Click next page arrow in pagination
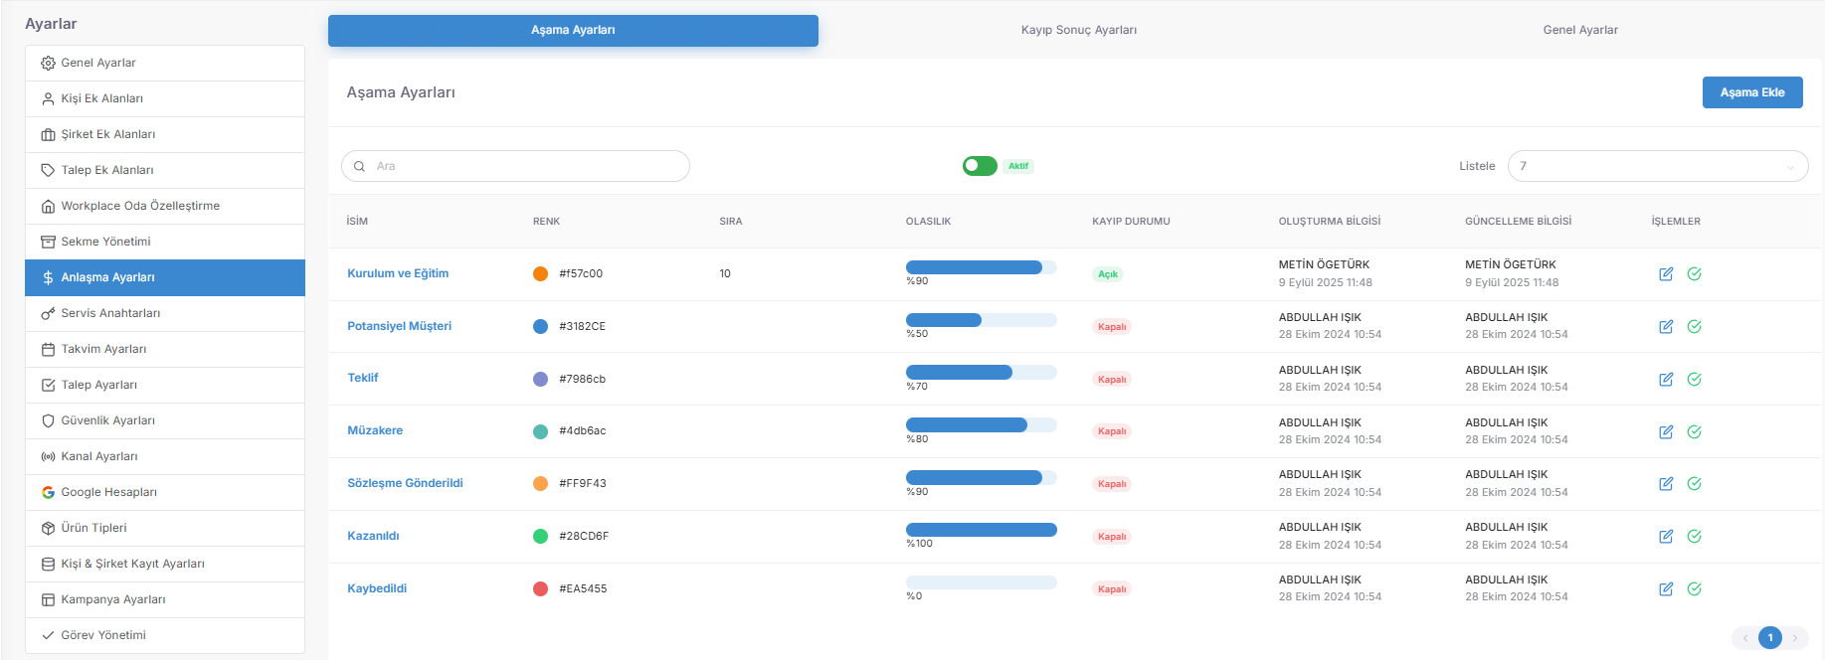1825x660 pixels. 1795,638
